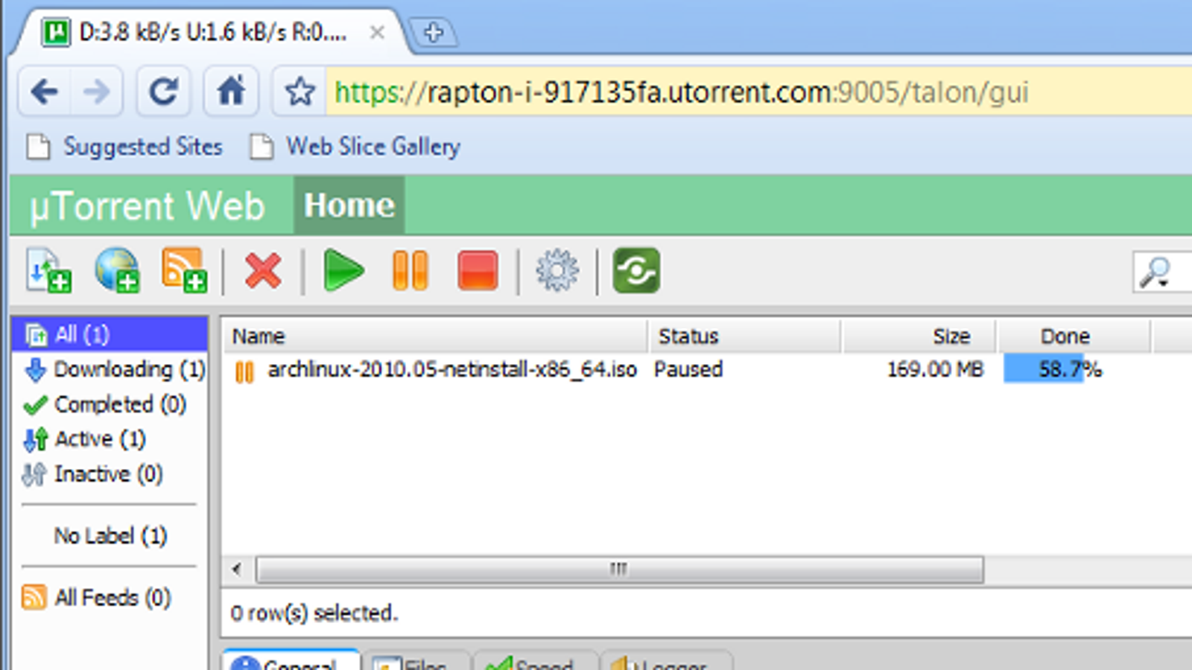Sort by the Done column header
The height and width of the screenshot is (670, 1192).
pos(1073,336)
